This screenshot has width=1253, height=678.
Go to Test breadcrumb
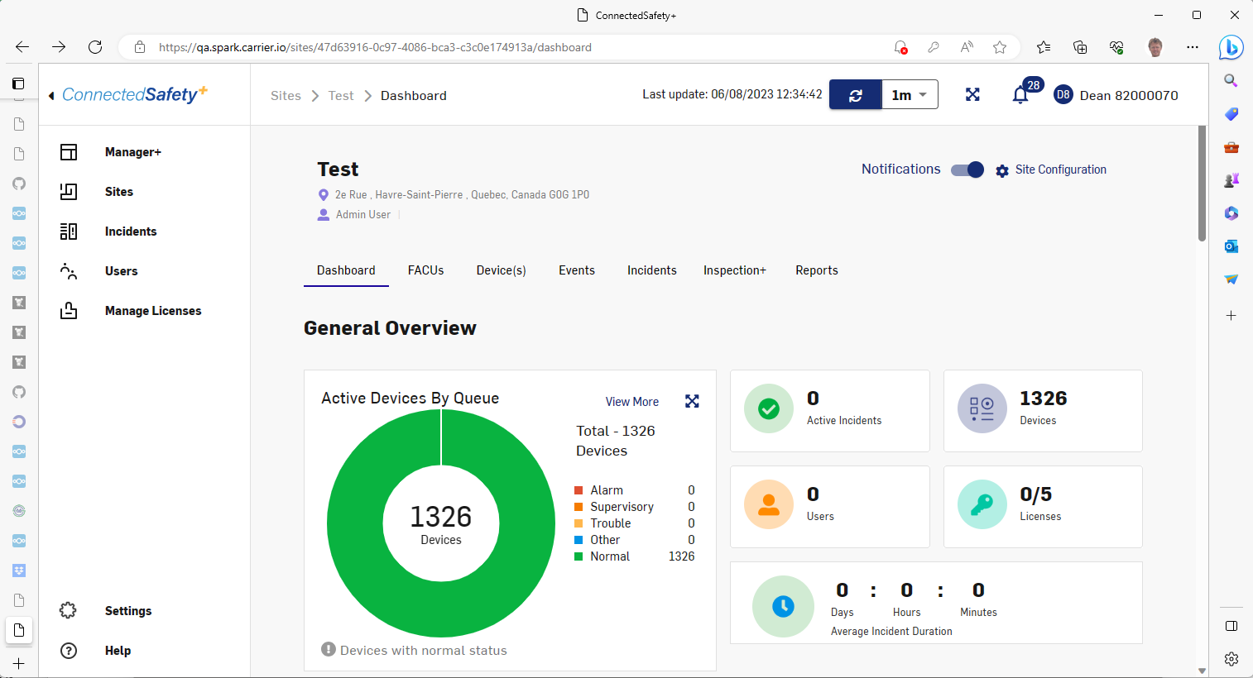341,96
